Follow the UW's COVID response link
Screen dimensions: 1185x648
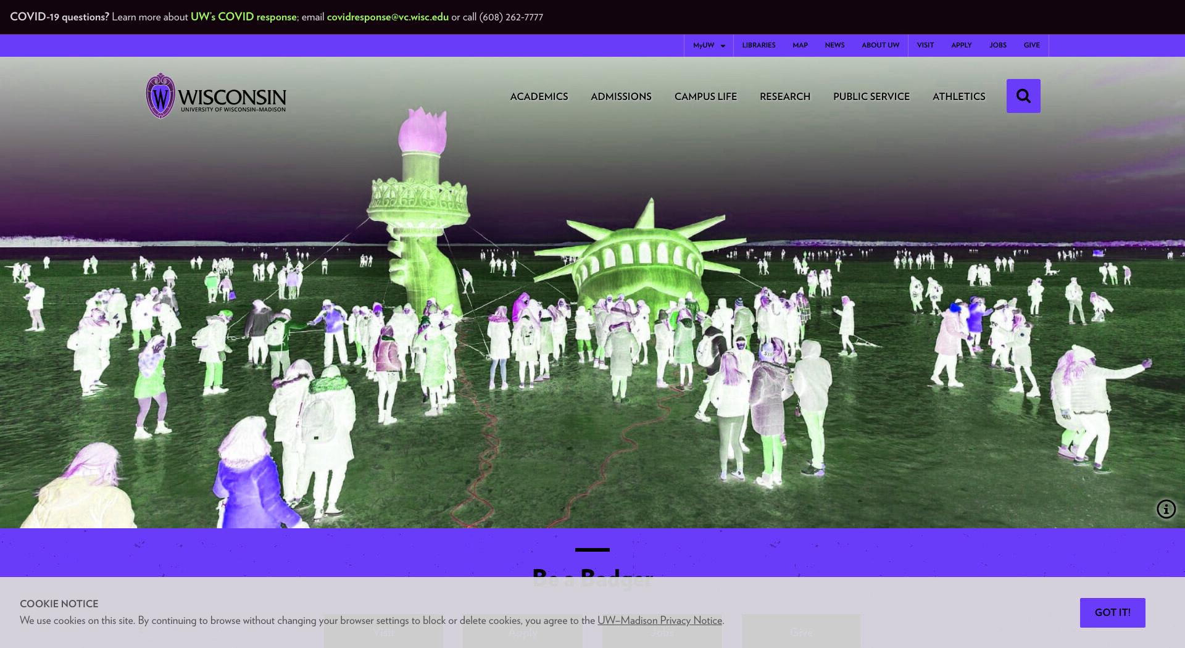tap(243, 17)
